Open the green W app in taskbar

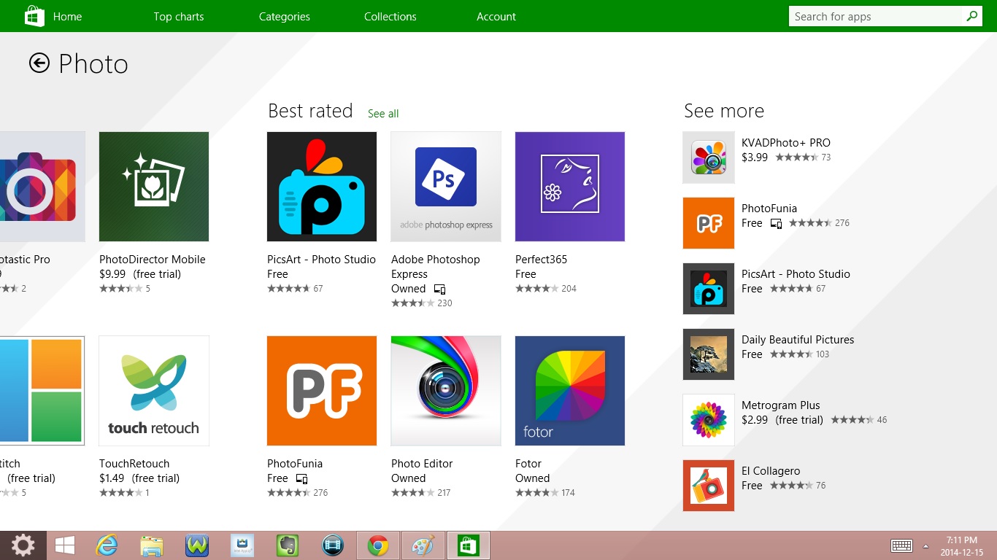tap(197, 545)
